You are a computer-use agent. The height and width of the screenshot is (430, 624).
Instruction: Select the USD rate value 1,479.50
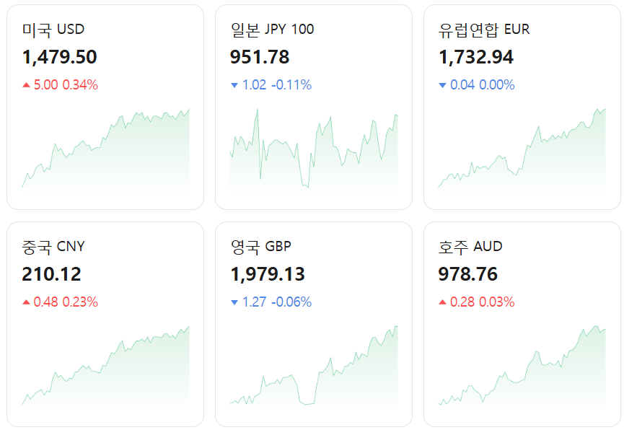point(58,56)
